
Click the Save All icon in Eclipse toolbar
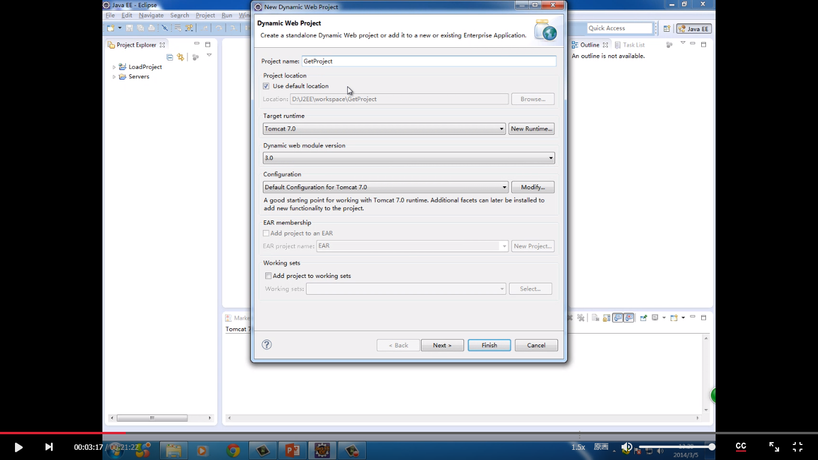[140, 28]
